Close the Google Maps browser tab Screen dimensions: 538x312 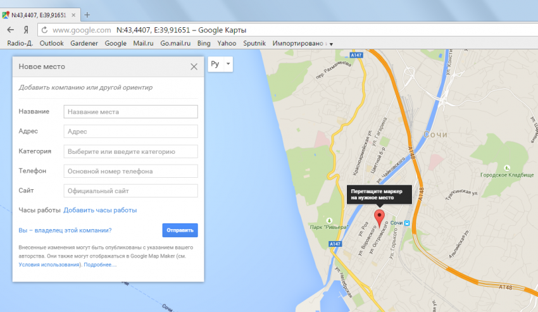pyautogui.click(x=75, y=15)
